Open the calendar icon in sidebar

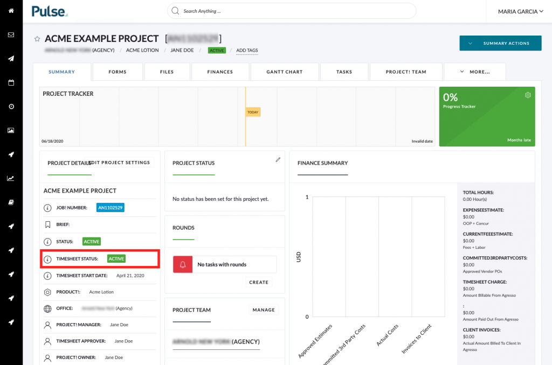(11, 82)
